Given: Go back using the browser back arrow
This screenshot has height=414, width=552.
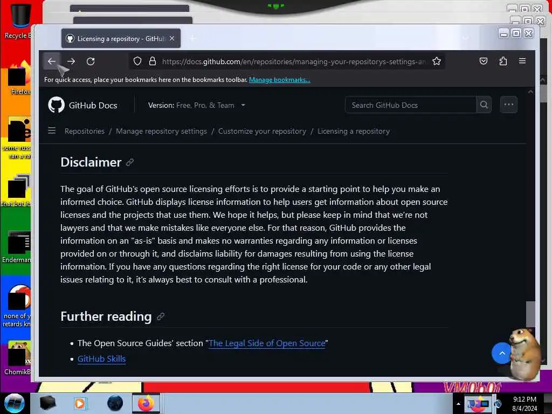Looking at the screenshot, I should coord(52,61).
